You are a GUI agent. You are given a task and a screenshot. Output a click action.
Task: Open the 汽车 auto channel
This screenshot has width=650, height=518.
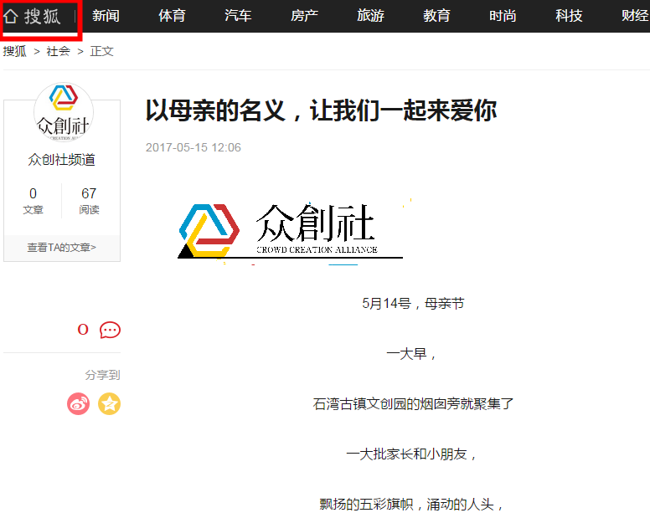coord(238,16)
